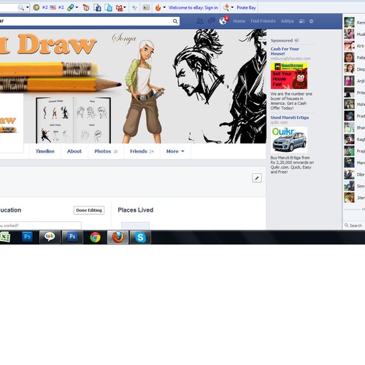Open chat with contact starting Dilpr

pos(354,174)
